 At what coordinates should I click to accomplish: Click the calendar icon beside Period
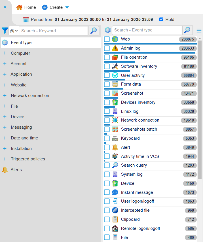(26, 20)
